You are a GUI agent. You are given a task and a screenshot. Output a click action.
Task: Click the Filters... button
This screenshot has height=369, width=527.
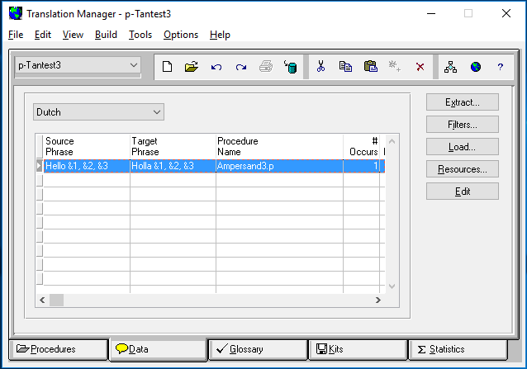click(x=462, y=125)
